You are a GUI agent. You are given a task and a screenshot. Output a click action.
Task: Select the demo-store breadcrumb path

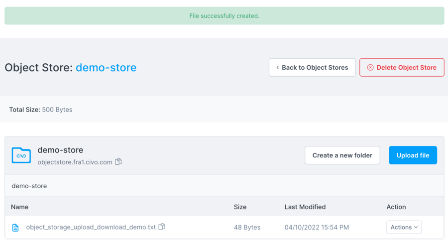click(x=29, y=186)
